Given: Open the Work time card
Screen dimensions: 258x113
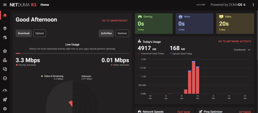Looking at the screenshot, I should [x=194, y=23].
